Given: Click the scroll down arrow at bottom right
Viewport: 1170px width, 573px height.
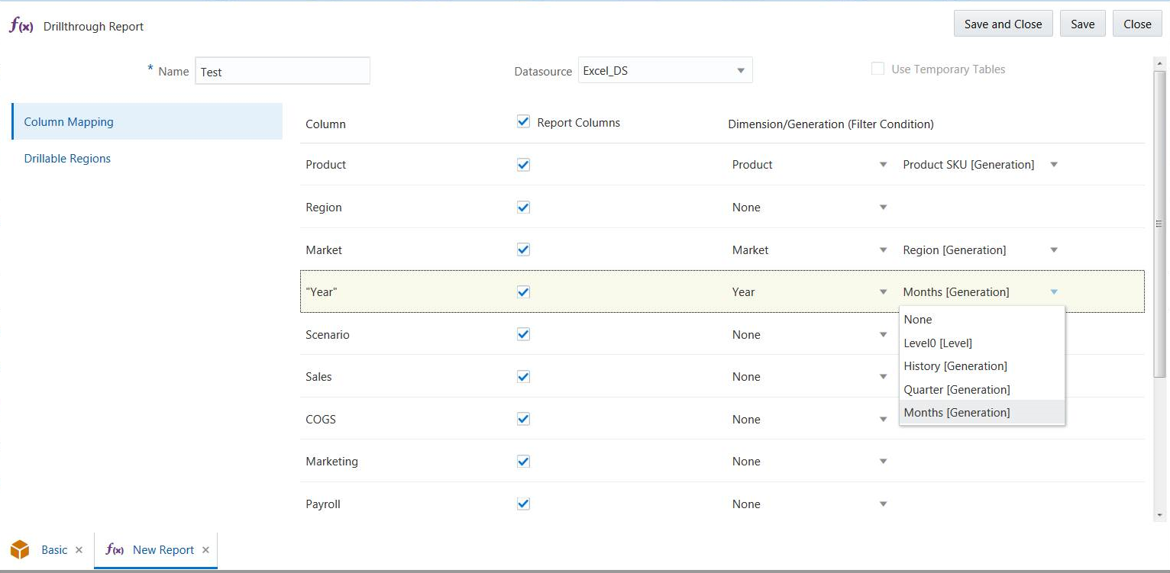Looking at the screenshot, I should [x=1160, y=515].
